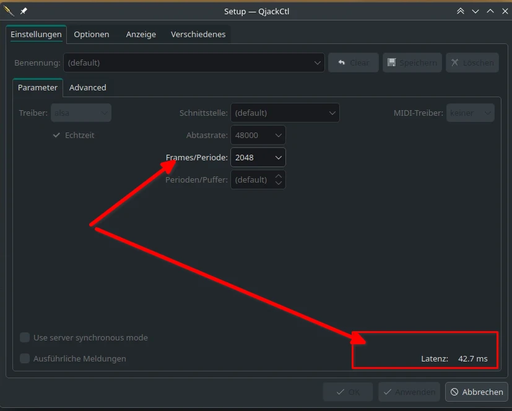Toggle the Echtzeit checkbox
Image resolution: width=512 pixels, height=411 pixels.
coord(74,135)
